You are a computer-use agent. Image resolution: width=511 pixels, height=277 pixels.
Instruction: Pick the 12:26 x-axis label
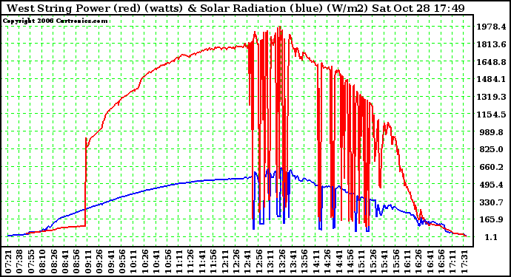click(236, 261)
